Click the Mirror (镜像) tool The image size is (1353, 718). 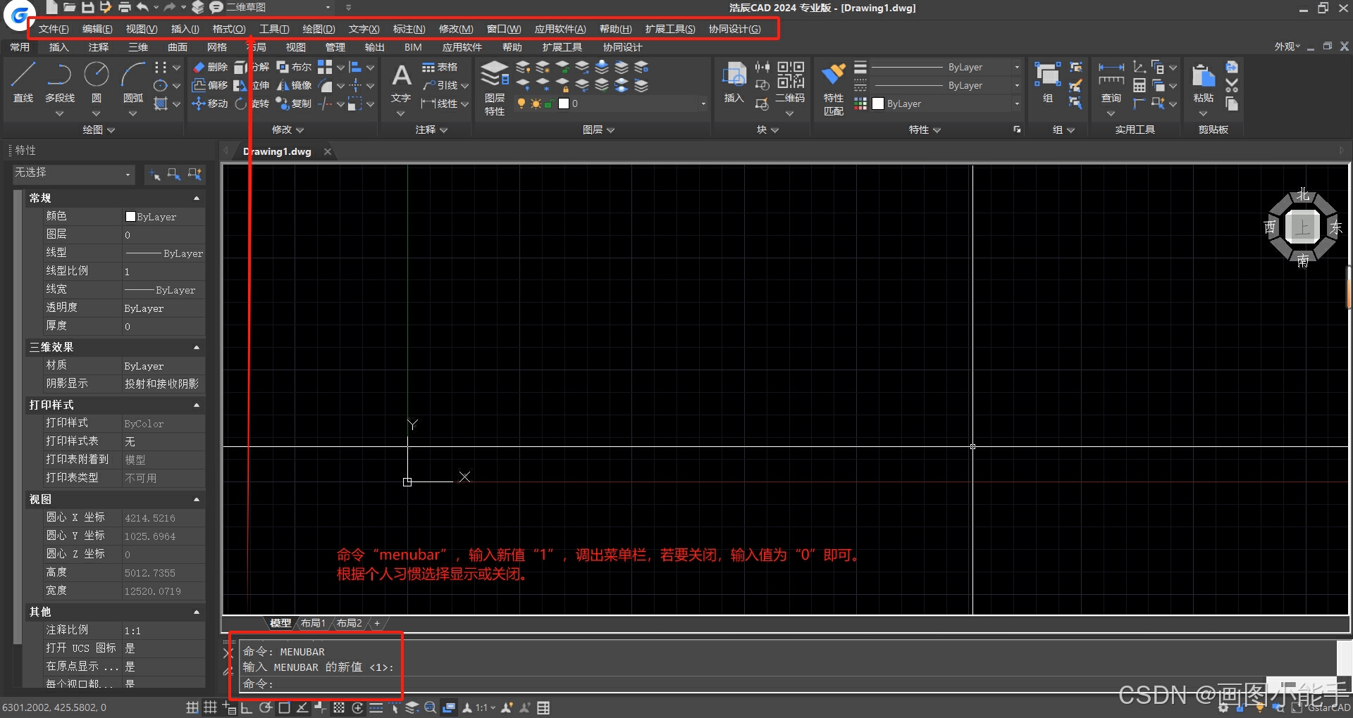(295, 85)
